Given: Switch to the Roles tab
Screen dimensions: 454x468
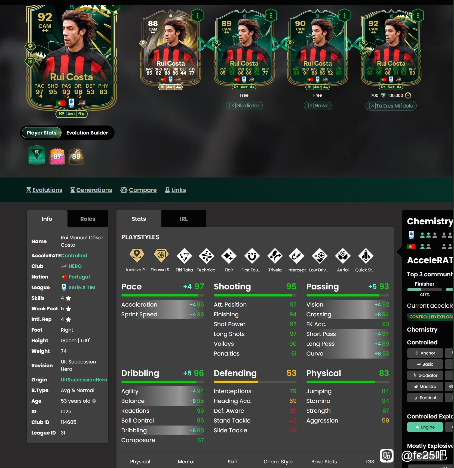Looking at the screenshot, I should 88,219.
